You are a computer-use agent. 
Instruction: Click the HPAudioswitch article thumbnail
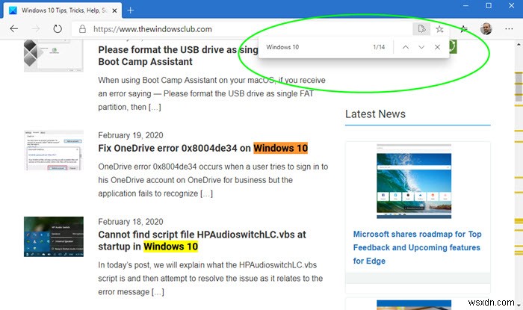[x=54, y=237]
